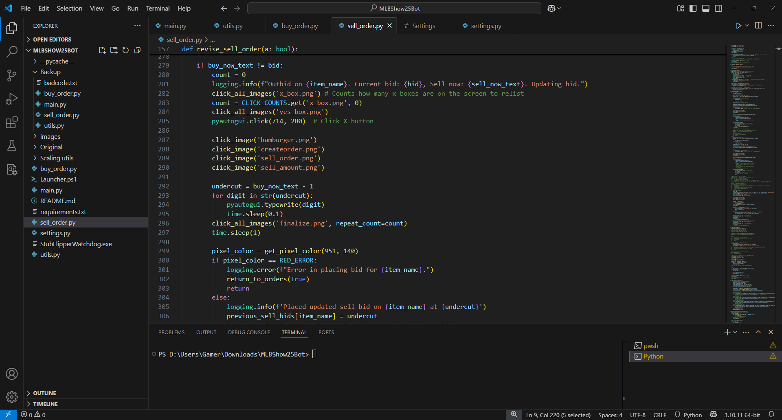The height and width of the screenshot is (420, 782).
Task: Switch to the buy_order.py tab
Action: (x=299, y=25)
